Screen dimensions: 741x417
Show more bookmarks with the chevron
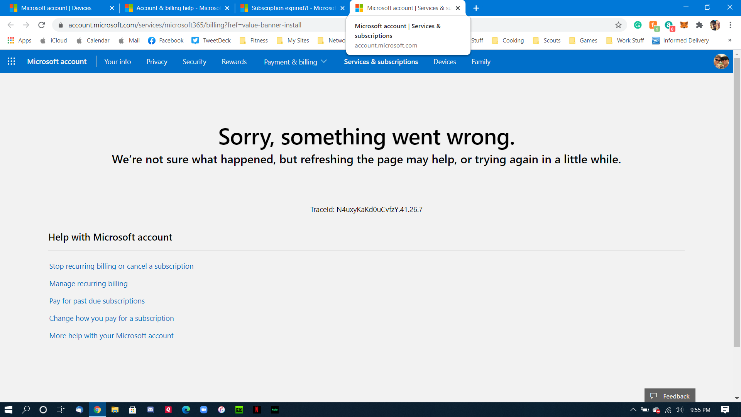pos(729,40)
